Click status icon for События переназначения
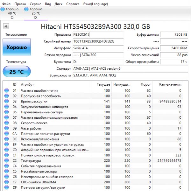 pyautogui.click(x=6, y=166)
